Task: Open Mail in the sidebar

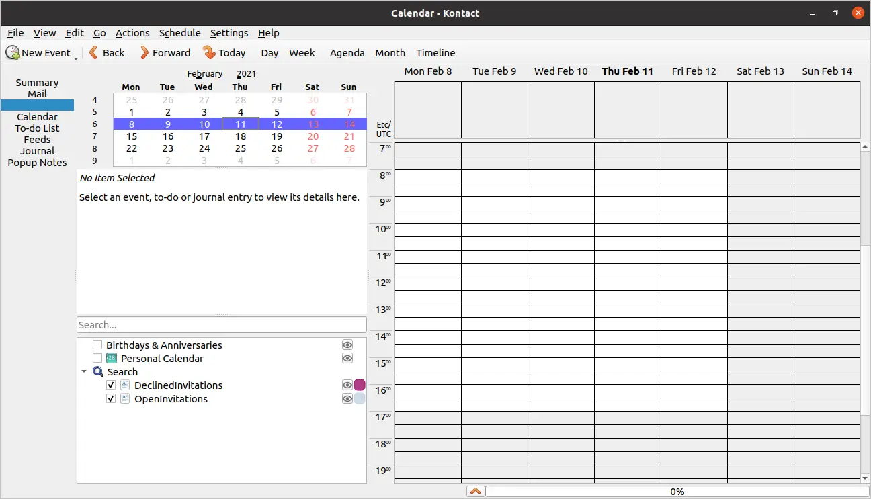Action: [x=37, y=94]
